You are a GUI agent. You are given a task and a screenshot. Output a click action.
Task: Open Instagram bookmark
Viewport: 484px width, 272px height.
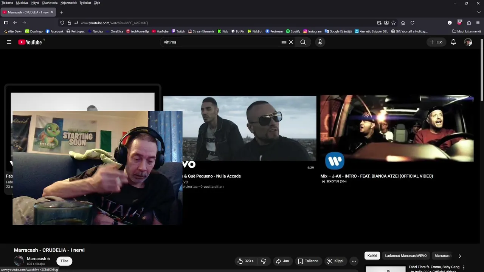coord(312,31)
